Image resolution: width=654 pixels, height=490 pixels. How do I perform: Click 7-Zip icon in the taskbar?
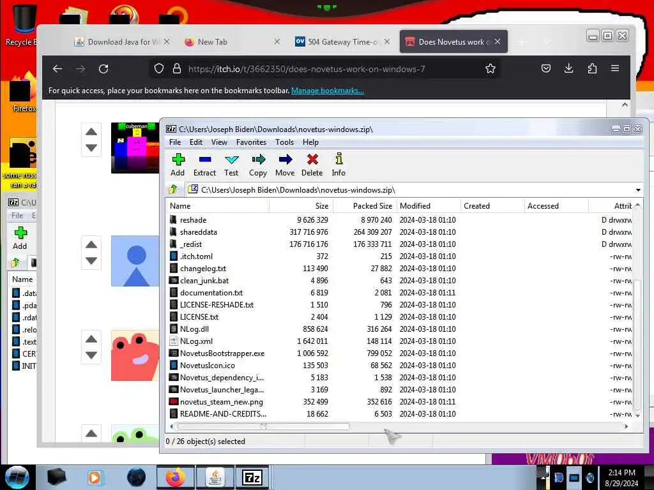[x=253, y=477]
